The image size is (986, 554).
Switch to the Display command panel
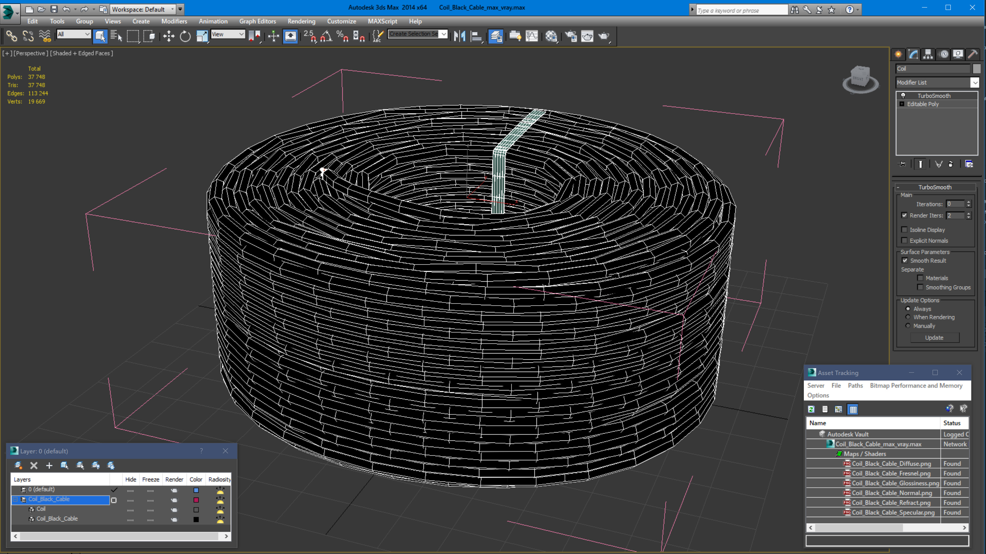click(958, 54)
